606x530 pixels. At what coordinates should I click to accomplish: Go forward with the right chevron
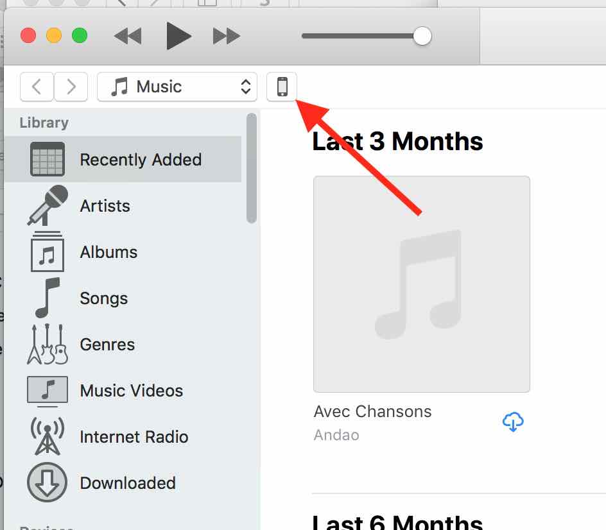[x=71, y=87]
